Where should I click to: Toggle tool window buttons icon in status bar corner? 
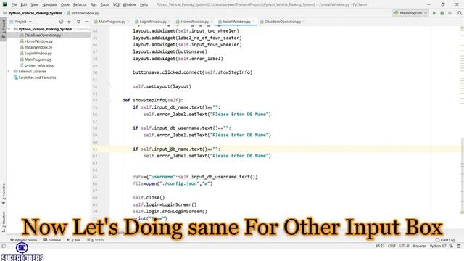click(x=4, y=246)
